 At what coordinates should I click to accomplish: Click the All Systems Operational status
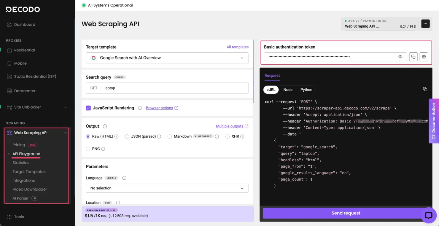[107, 5]
